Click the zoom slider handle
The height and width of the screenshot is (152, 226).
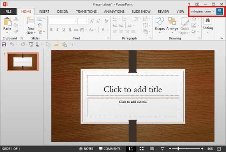pyautogui.click(x=178, y=149)
